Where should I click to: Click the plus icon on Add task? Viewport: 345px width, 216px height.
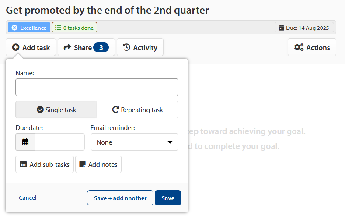coord(16,47)
